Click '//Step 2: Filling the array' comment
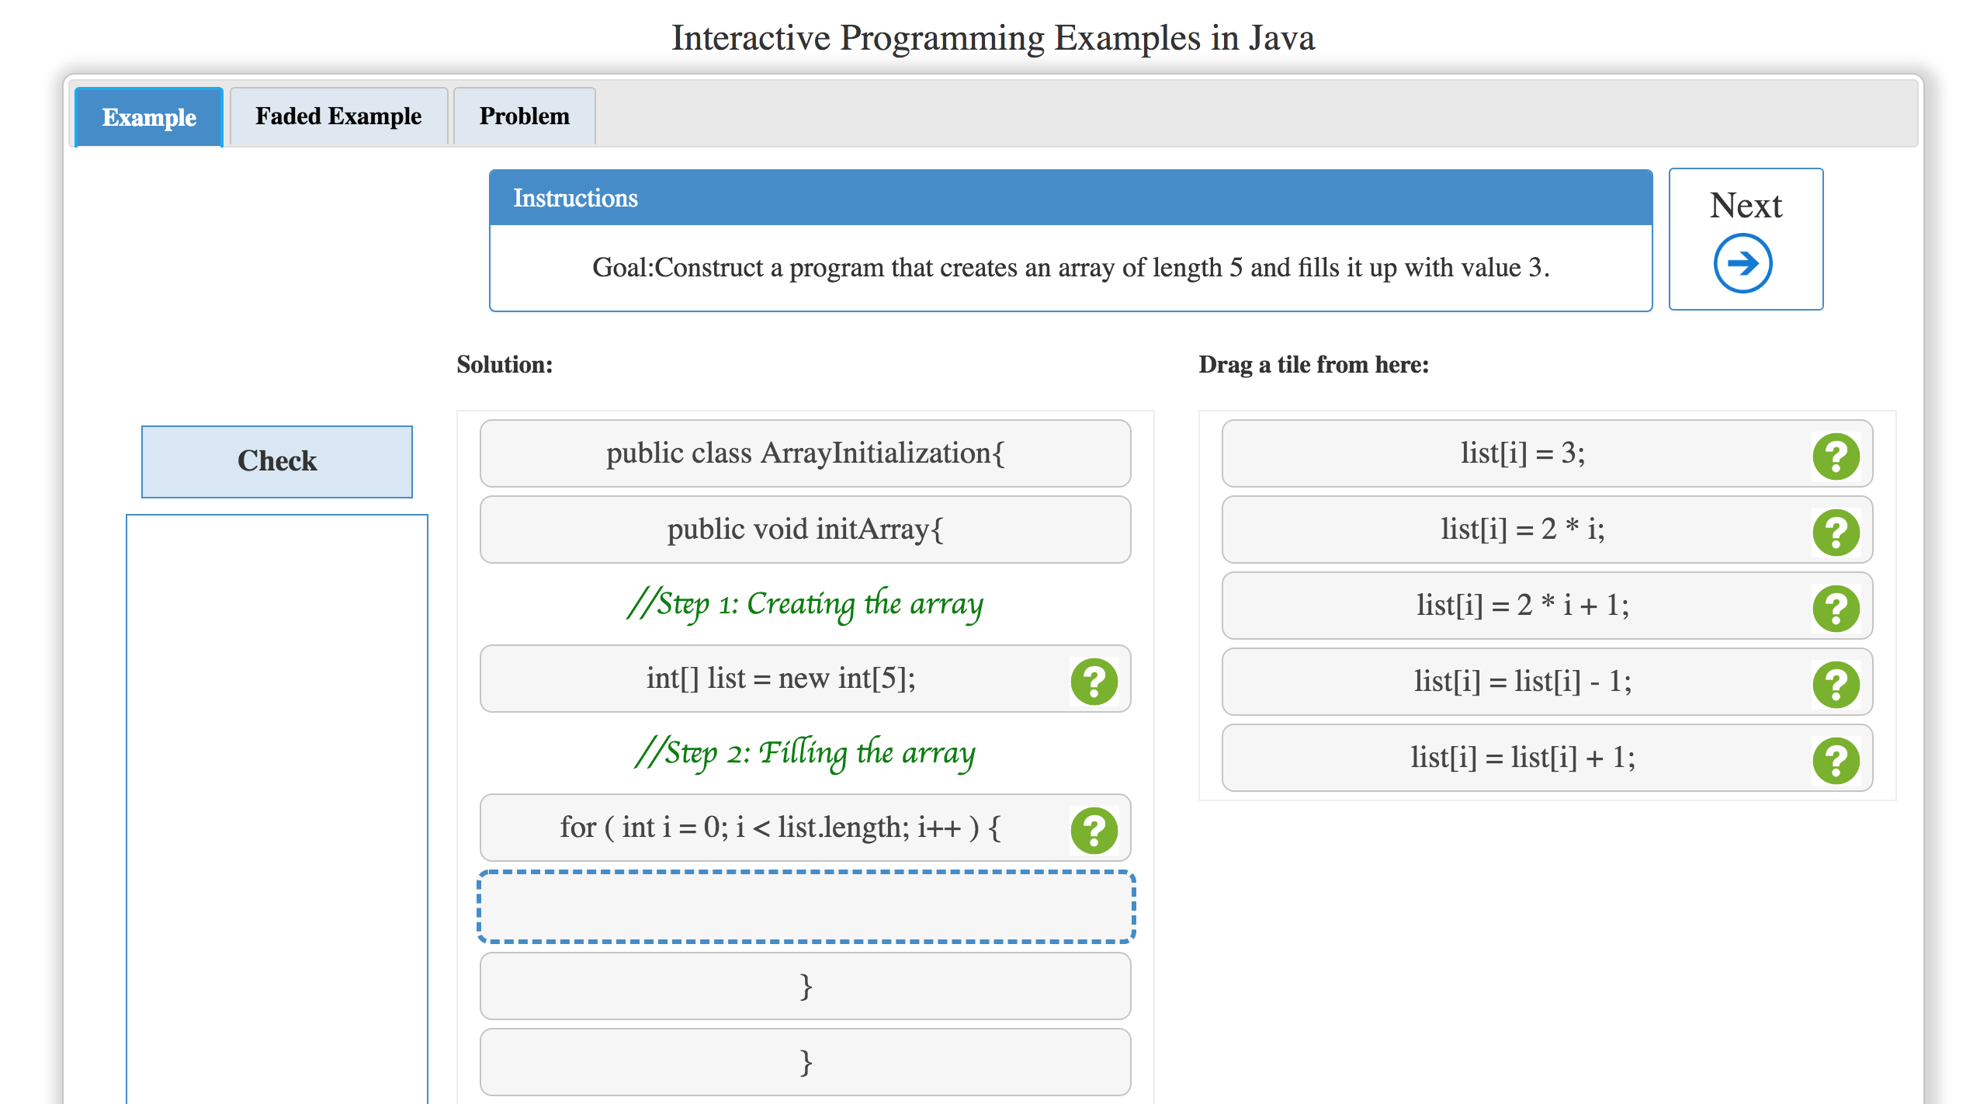 click(806, 753)
